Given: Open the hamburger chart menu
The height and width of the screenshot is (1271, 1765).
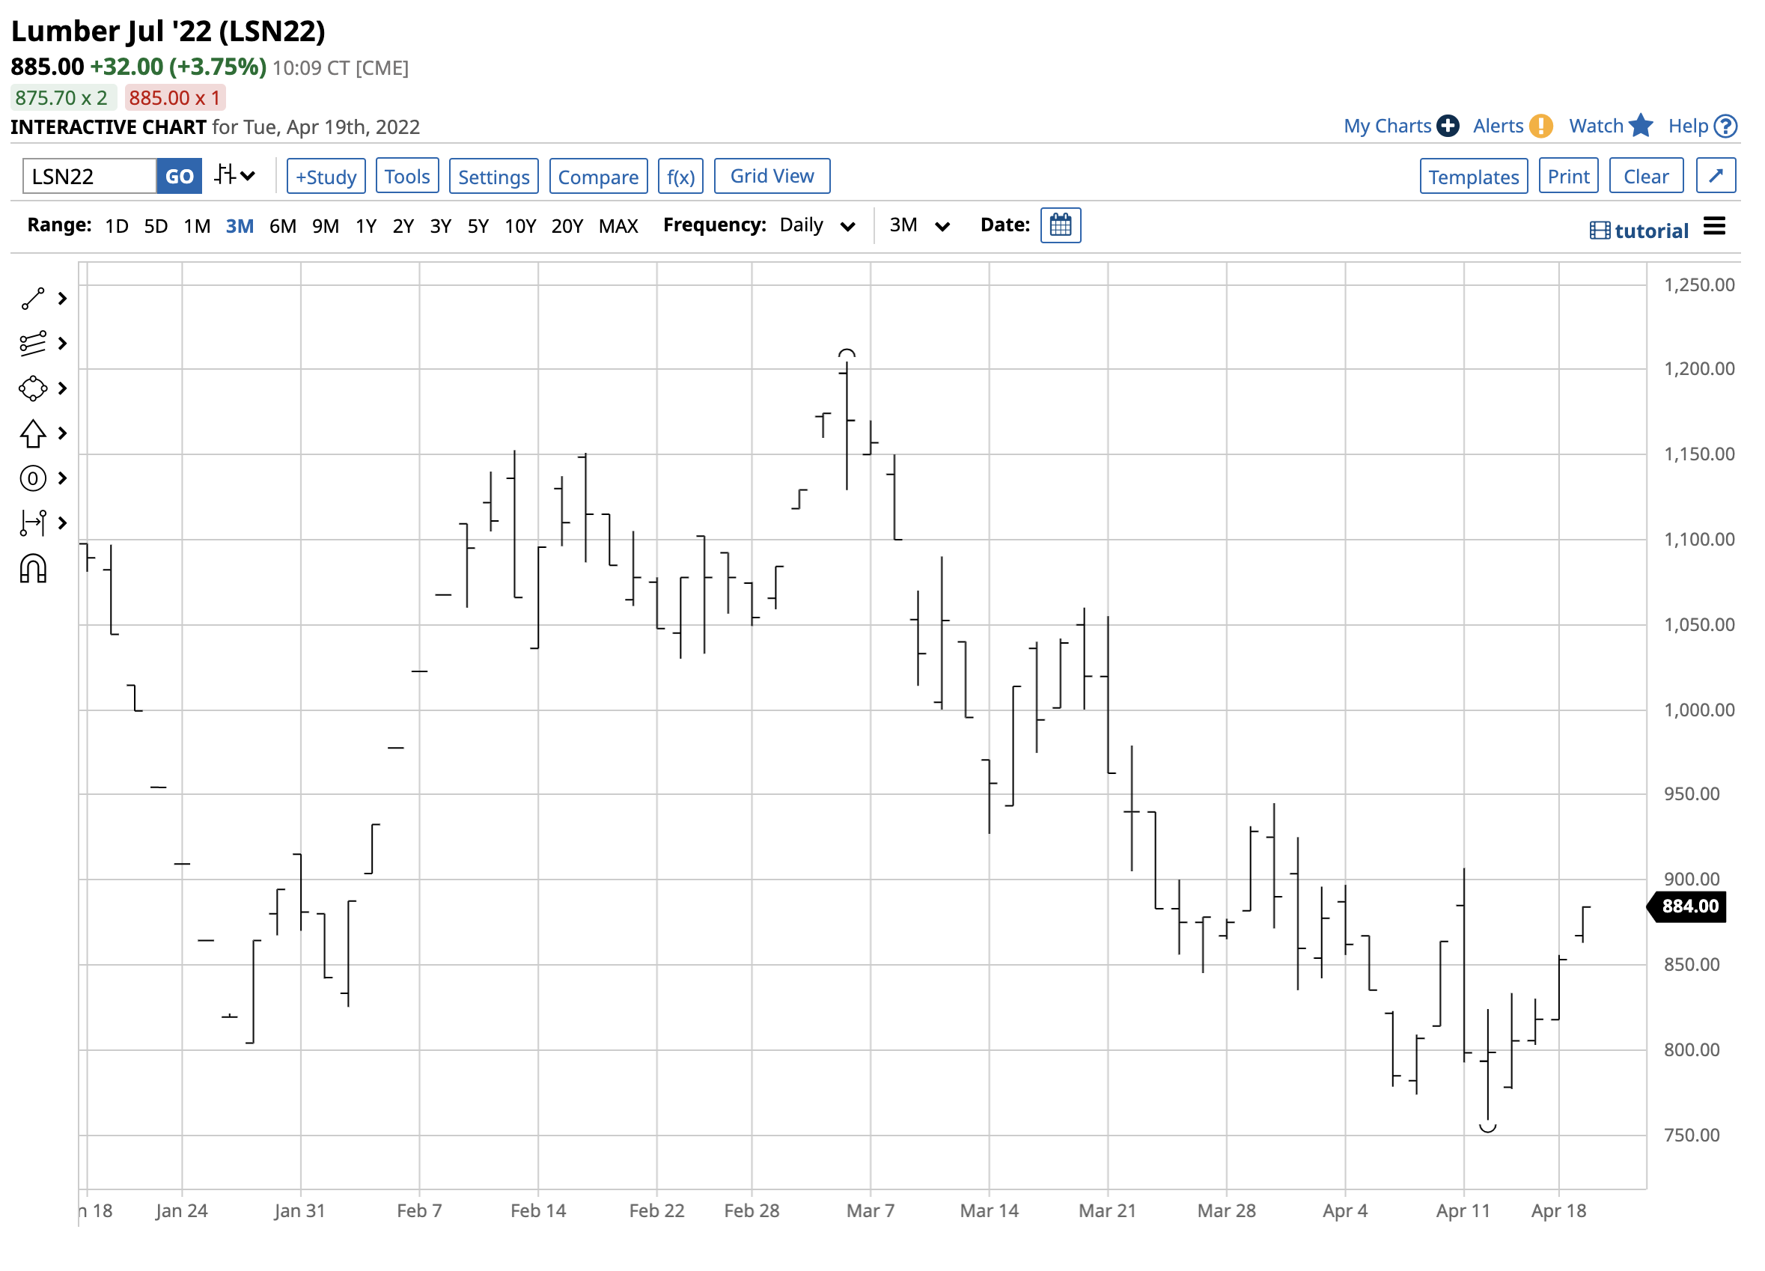Looking at the screenshot, I should [1714, 227].
